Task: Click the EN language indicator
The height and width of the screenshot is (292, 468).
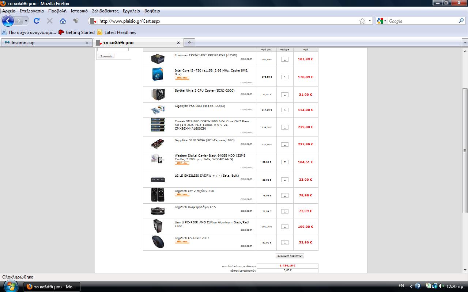Action: (401, 286)
